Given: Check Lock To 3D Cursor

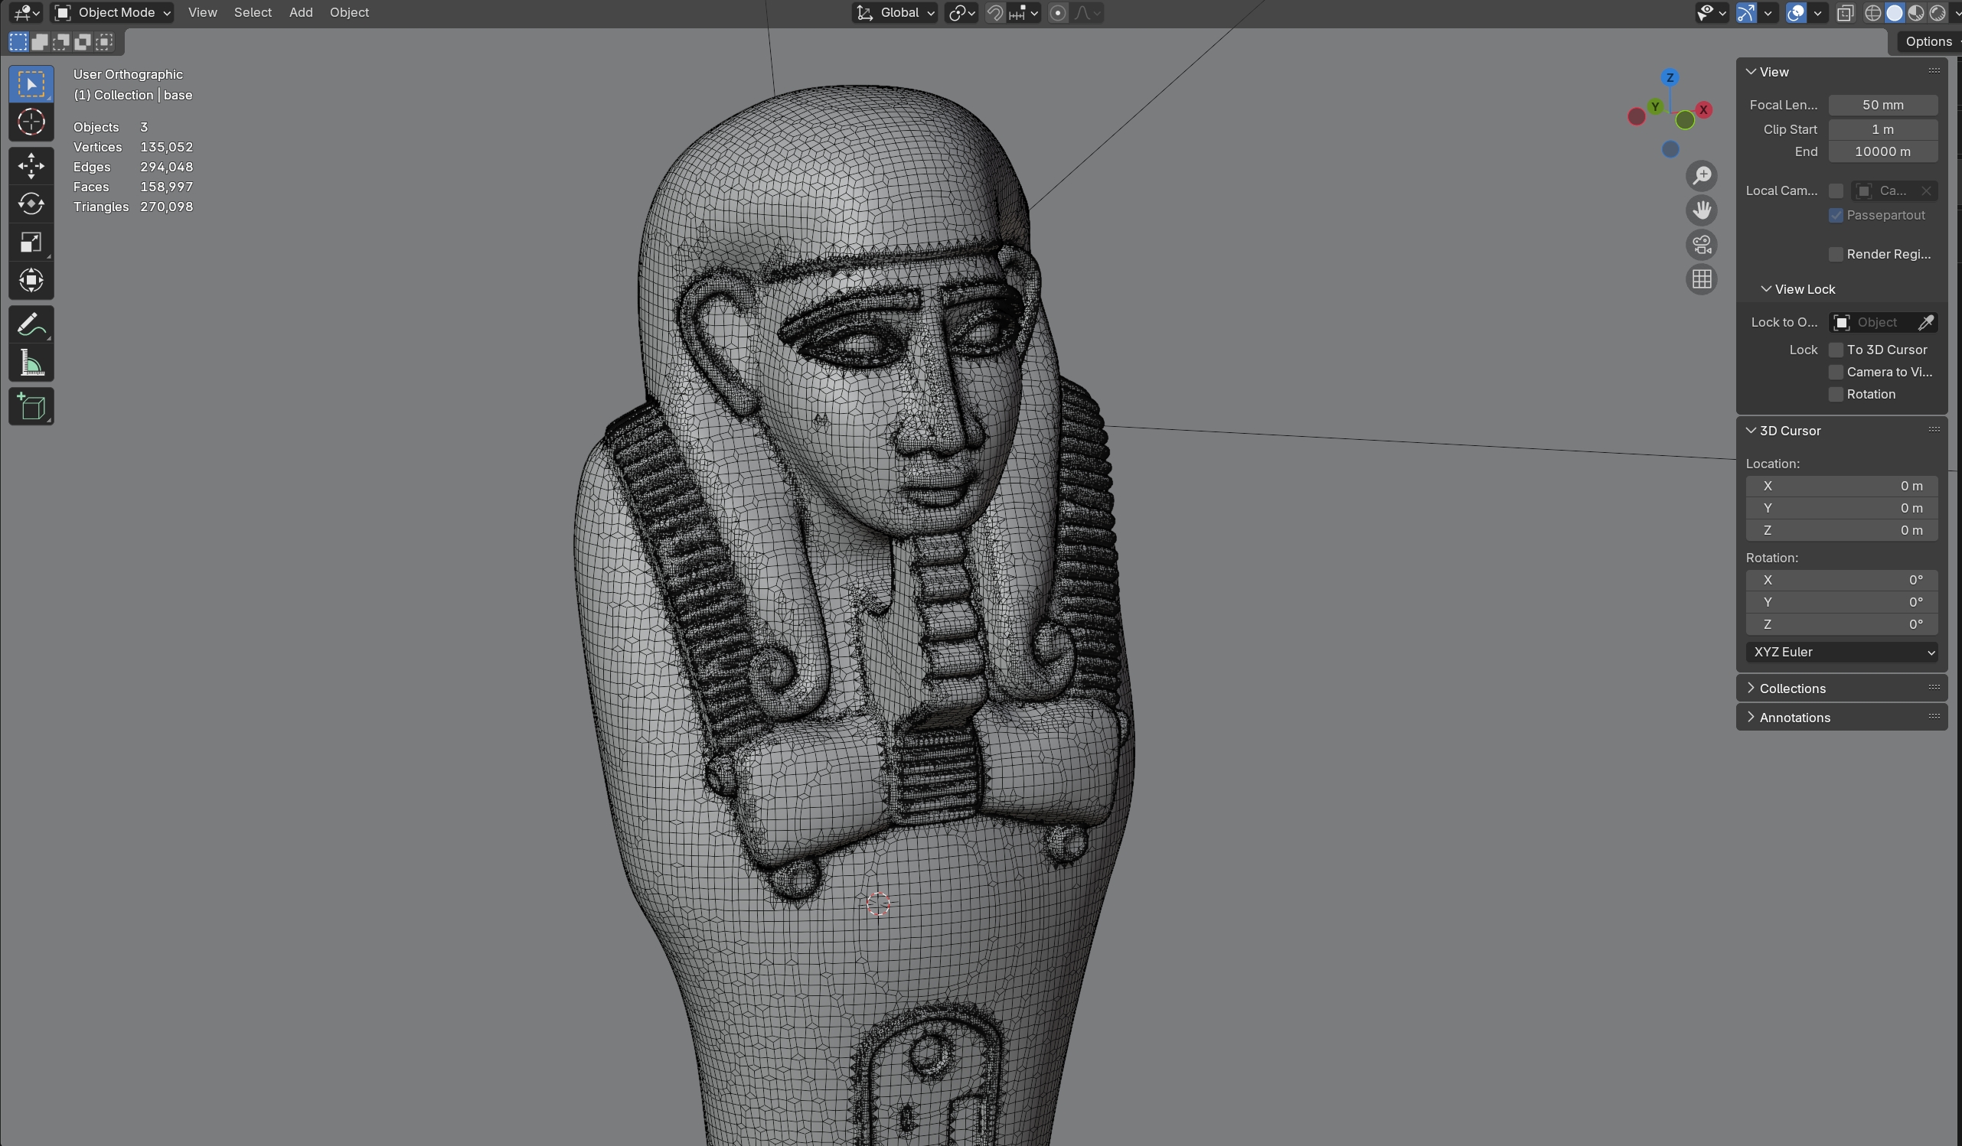Looking at the screenshot, I should tap(1835, 350).
